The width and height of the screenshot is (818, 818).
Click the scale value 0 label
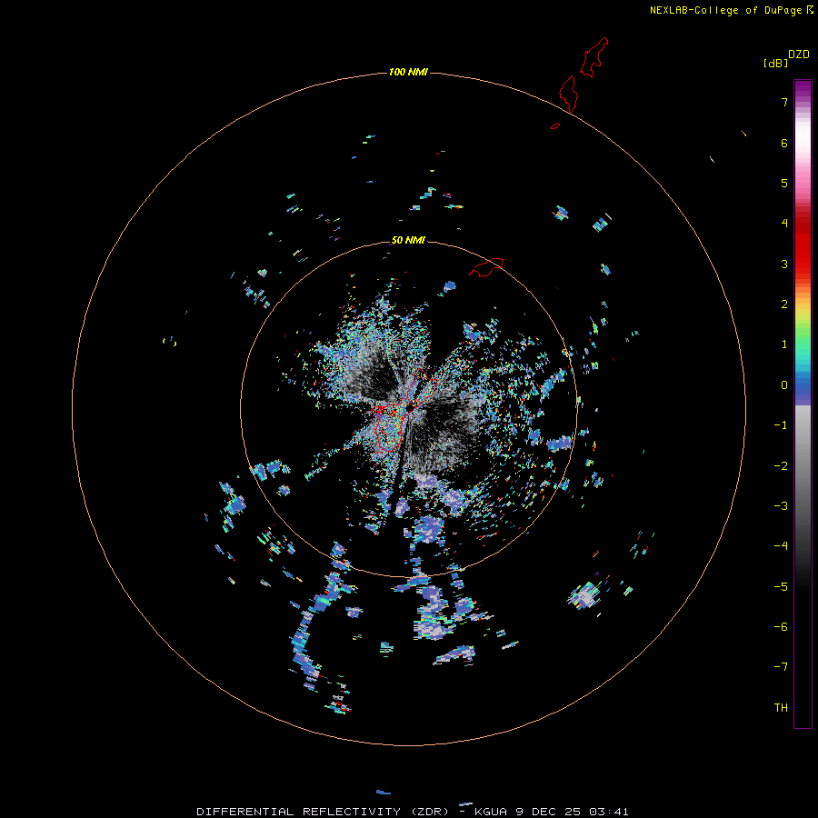click(784, 385)
